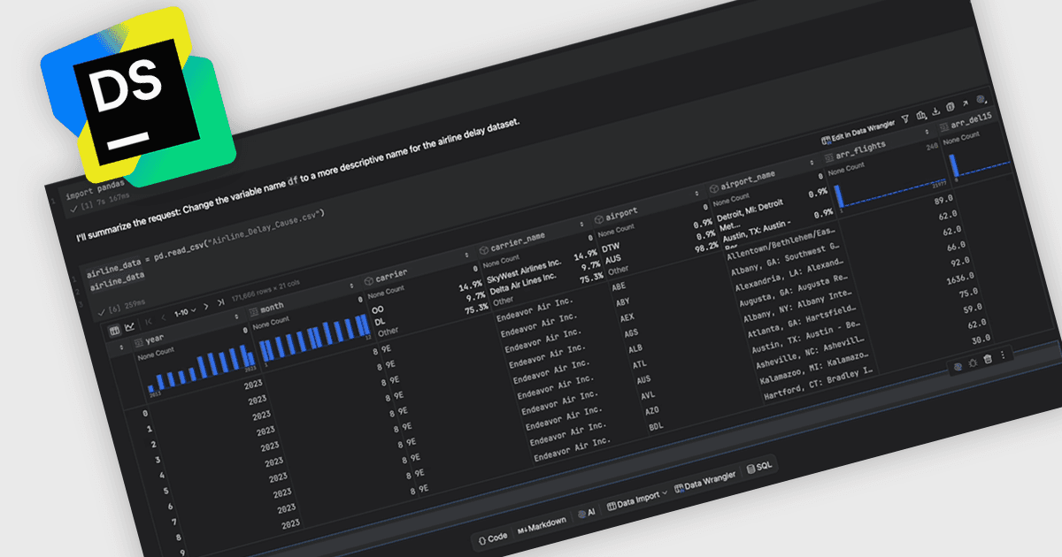Click the Hartford, CT: Bradley cell
This screenshot has height=557, width=1062.
point(820,382)
